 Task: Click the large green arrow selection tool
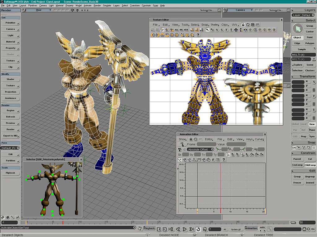pyautogui.click(x=298, y=29)
